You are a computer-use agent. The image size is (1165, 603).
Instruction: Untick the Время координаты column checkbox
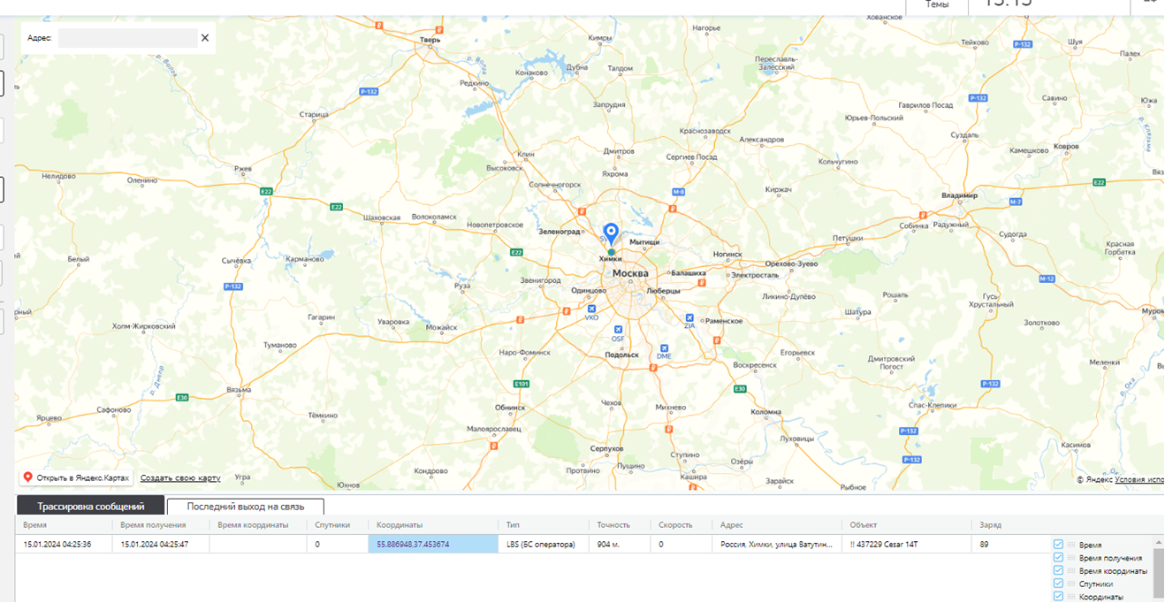tap(1058, 571)
